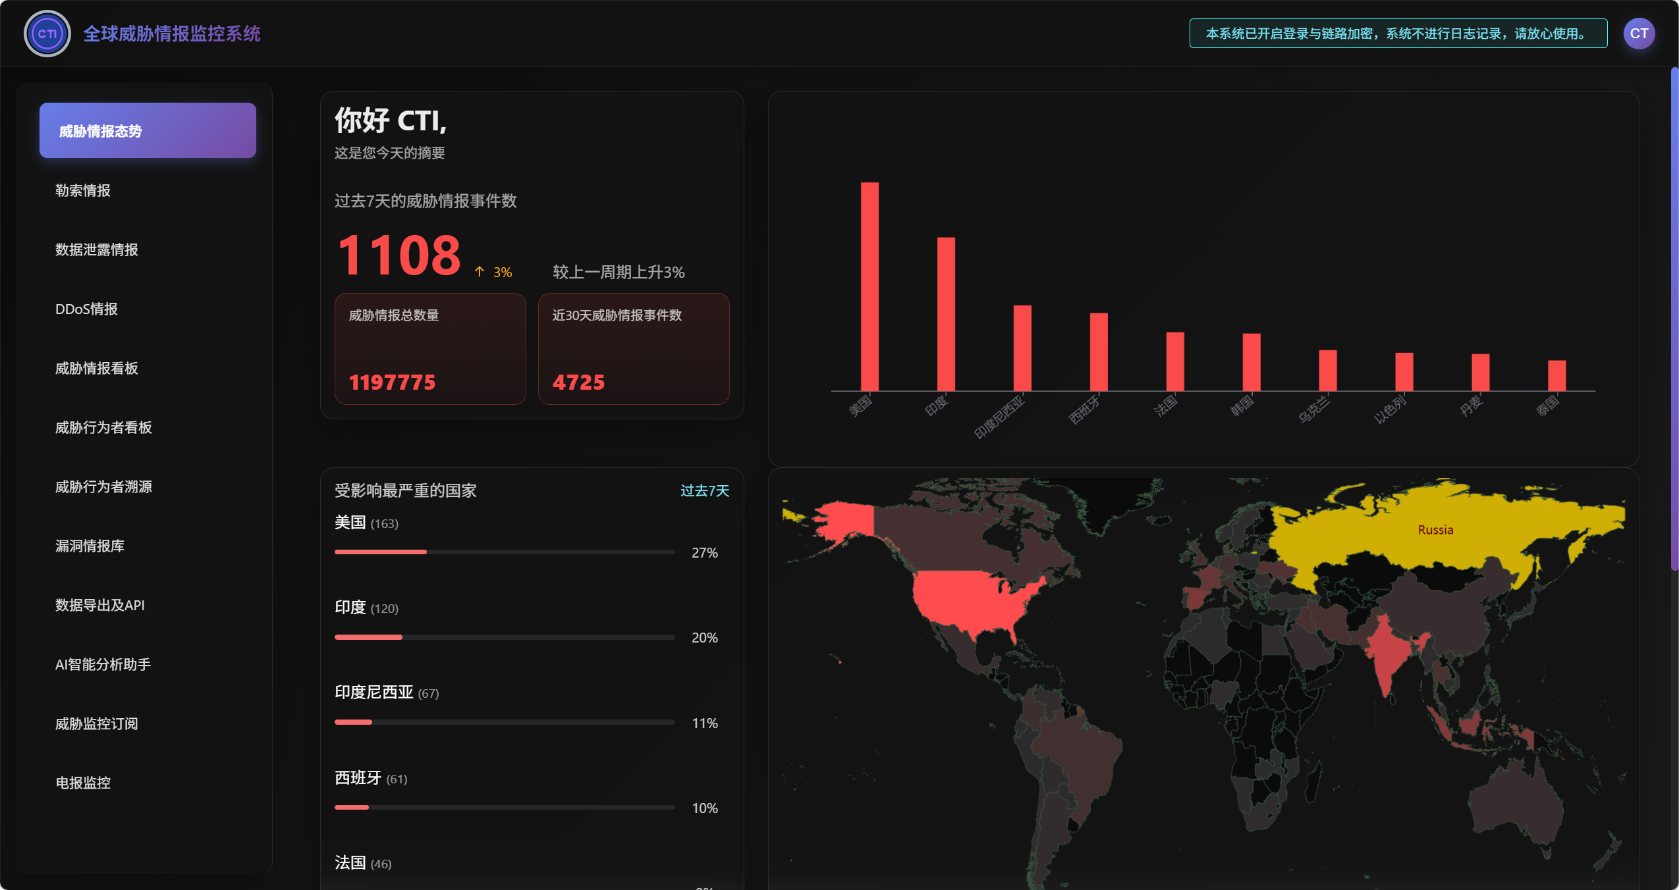Click the encryption notice banner
1679x890 pixels.
(x=1398, y=34)
